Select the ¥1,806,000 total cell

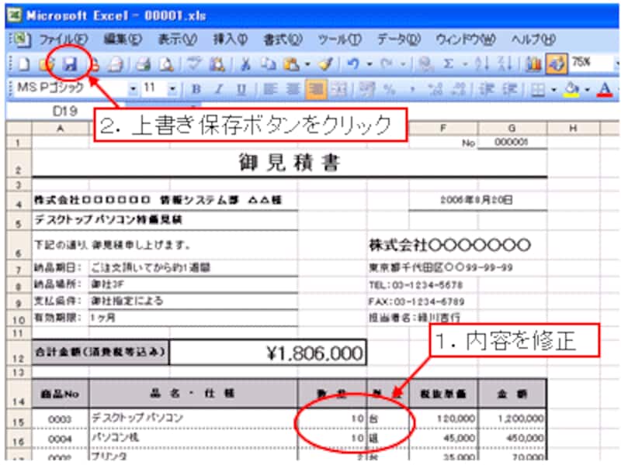(268, 353)
